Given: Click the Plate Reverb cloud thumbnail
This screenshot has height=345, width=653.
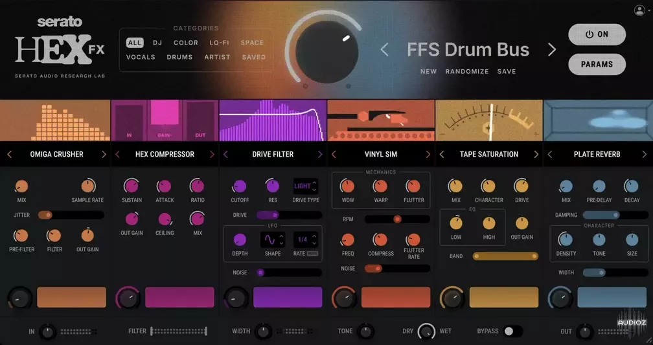Looking at the screenshot, I should pos(598,120).
